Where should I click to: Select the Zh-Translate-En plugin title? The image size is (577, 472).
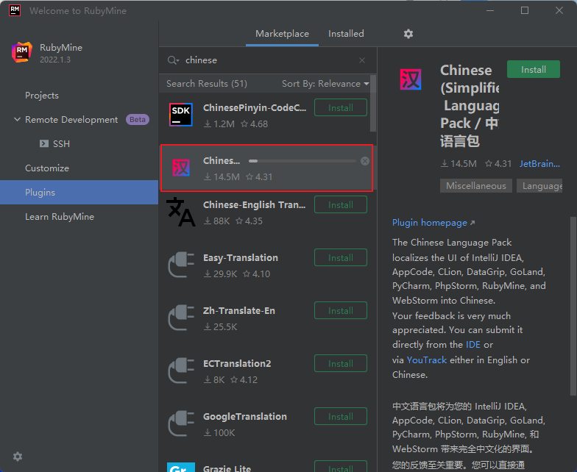[x=238, y=310]
